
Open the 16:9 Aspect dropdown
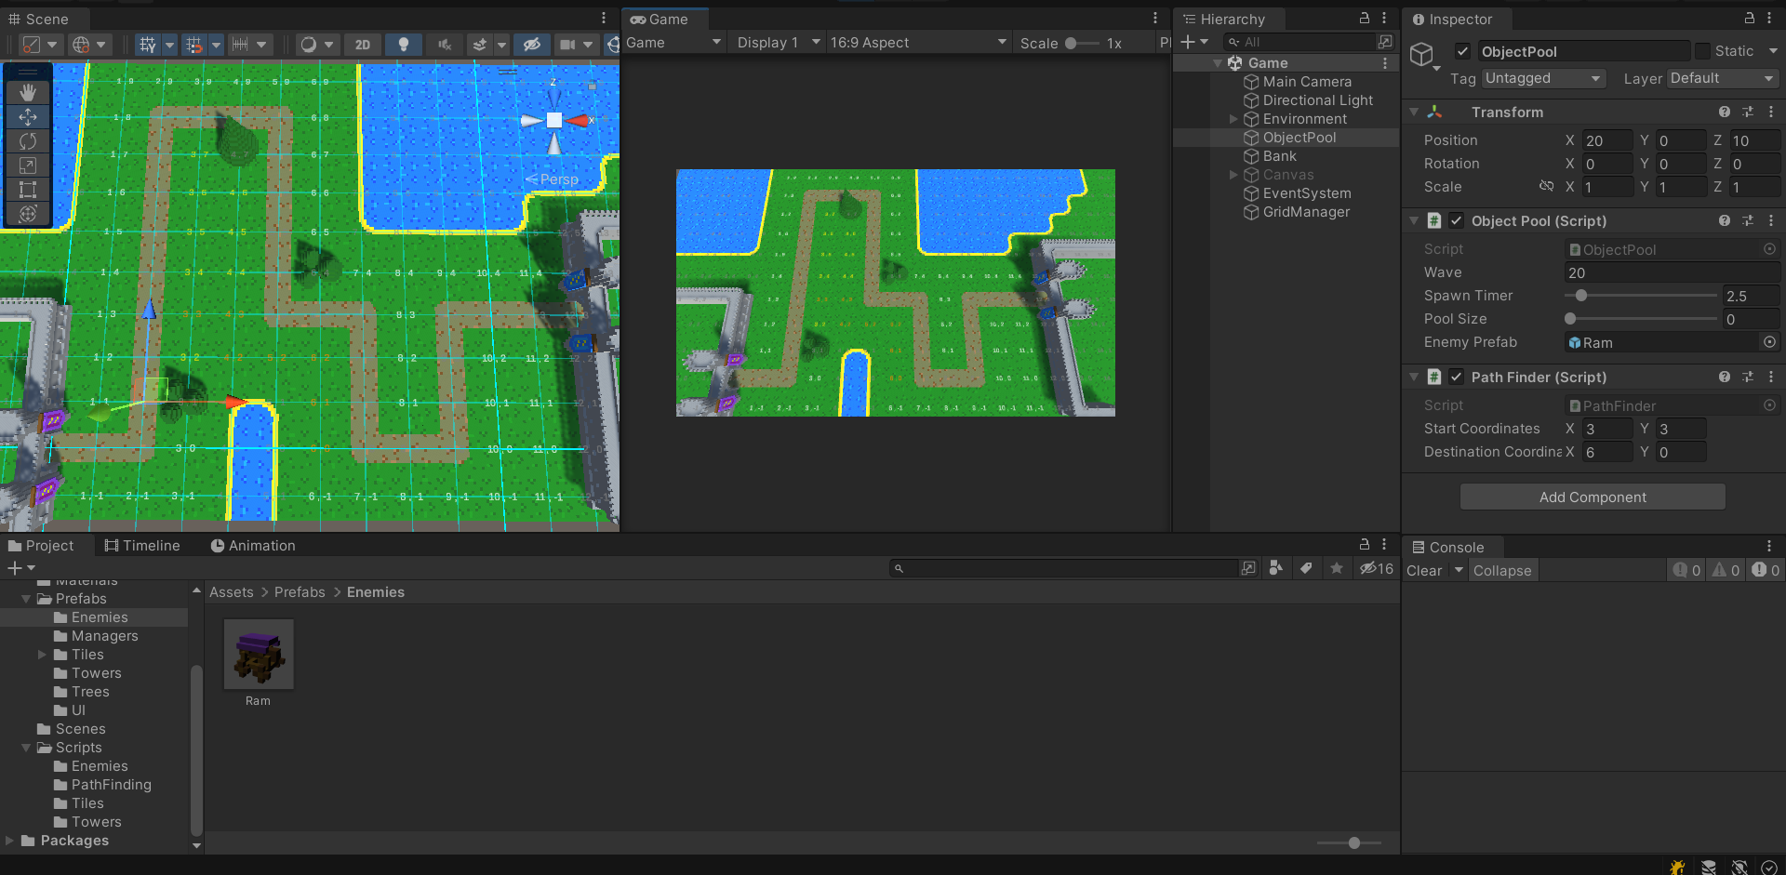pyautogui.click(x=918, y=43)
